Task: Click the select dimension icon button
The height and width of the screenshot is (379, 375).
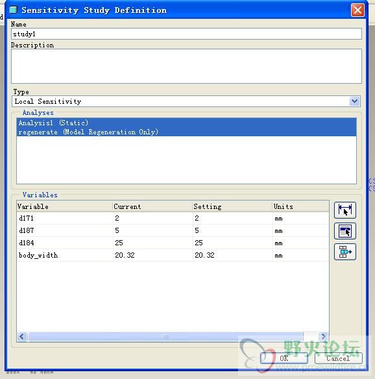Action: 345,210
